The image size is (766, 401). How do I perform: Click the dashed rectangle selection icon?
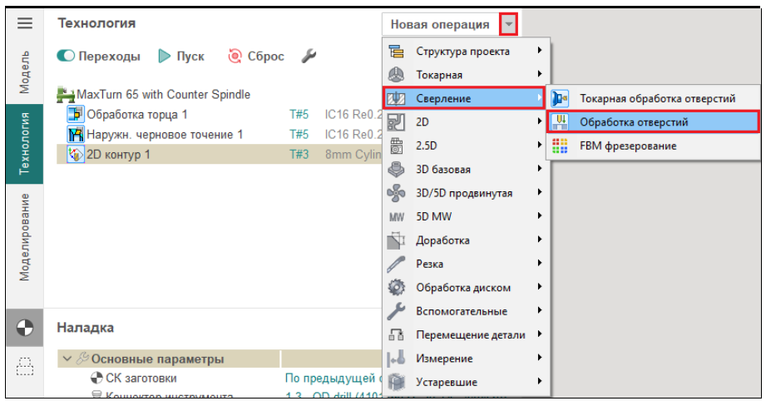24,367
